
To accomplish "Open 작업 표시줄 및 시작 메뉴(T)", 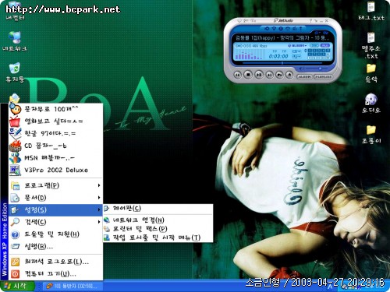I will tap(158, 237).
